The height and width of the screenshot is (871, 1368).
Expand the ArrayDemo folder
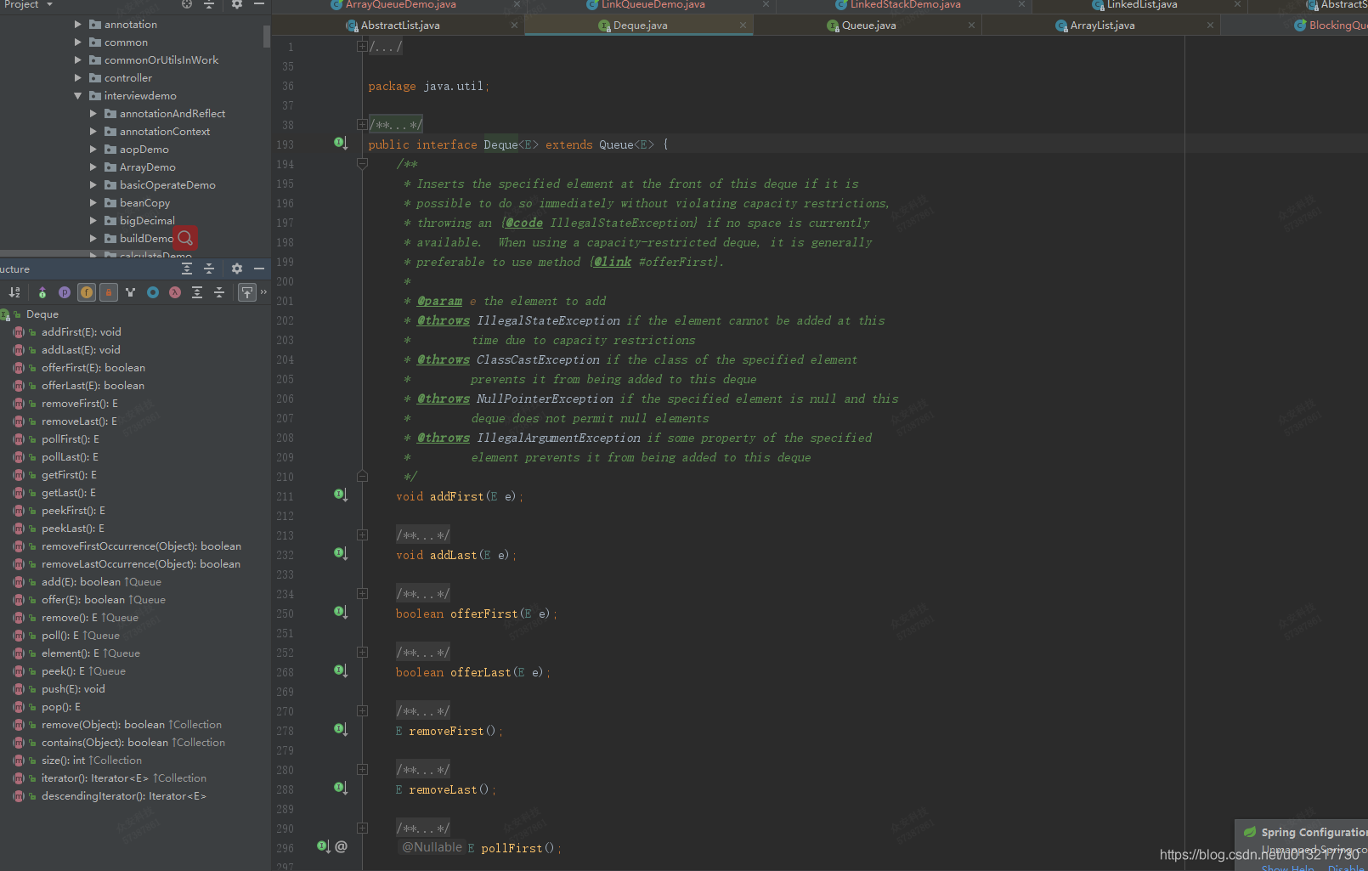coord(93,167)
